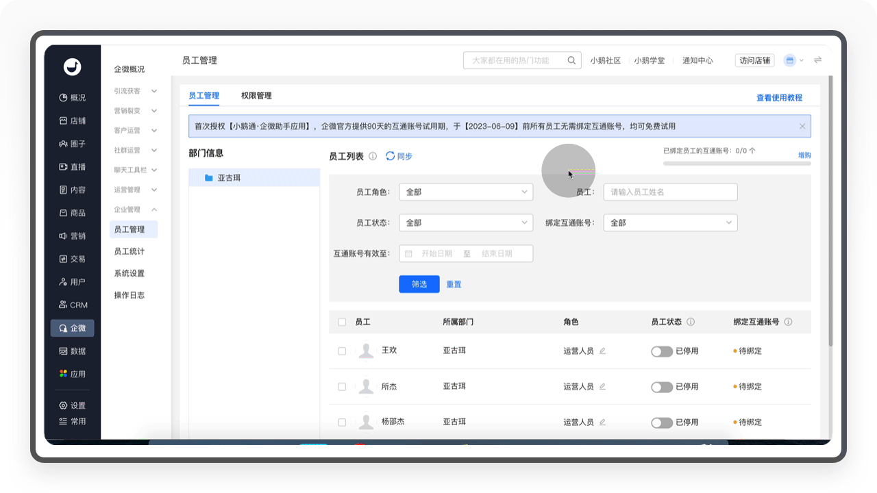Open 员工统计 in the submenu
Viewport: 877px width, 493px height.
[129, 251]
